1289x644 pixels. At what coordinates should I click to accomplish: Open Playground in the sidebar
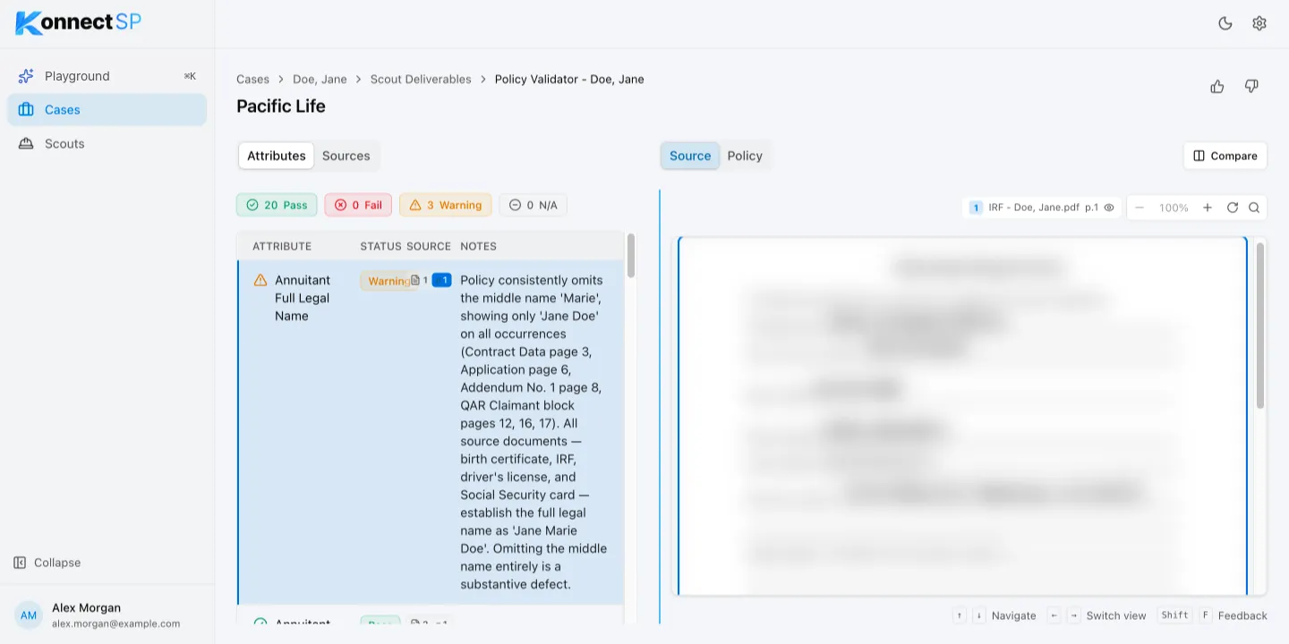pyautogui.click(x=107, y=76)
